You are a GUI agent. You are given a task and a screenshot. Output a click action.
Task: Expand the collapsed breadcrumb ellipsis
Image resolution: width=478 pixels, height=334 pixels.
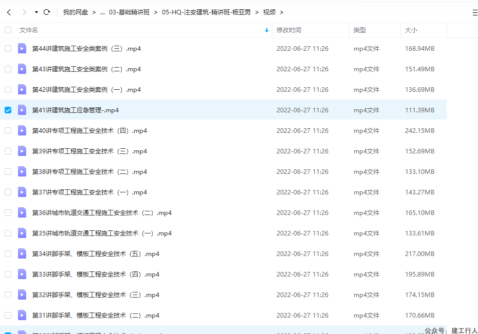[102, 12]
